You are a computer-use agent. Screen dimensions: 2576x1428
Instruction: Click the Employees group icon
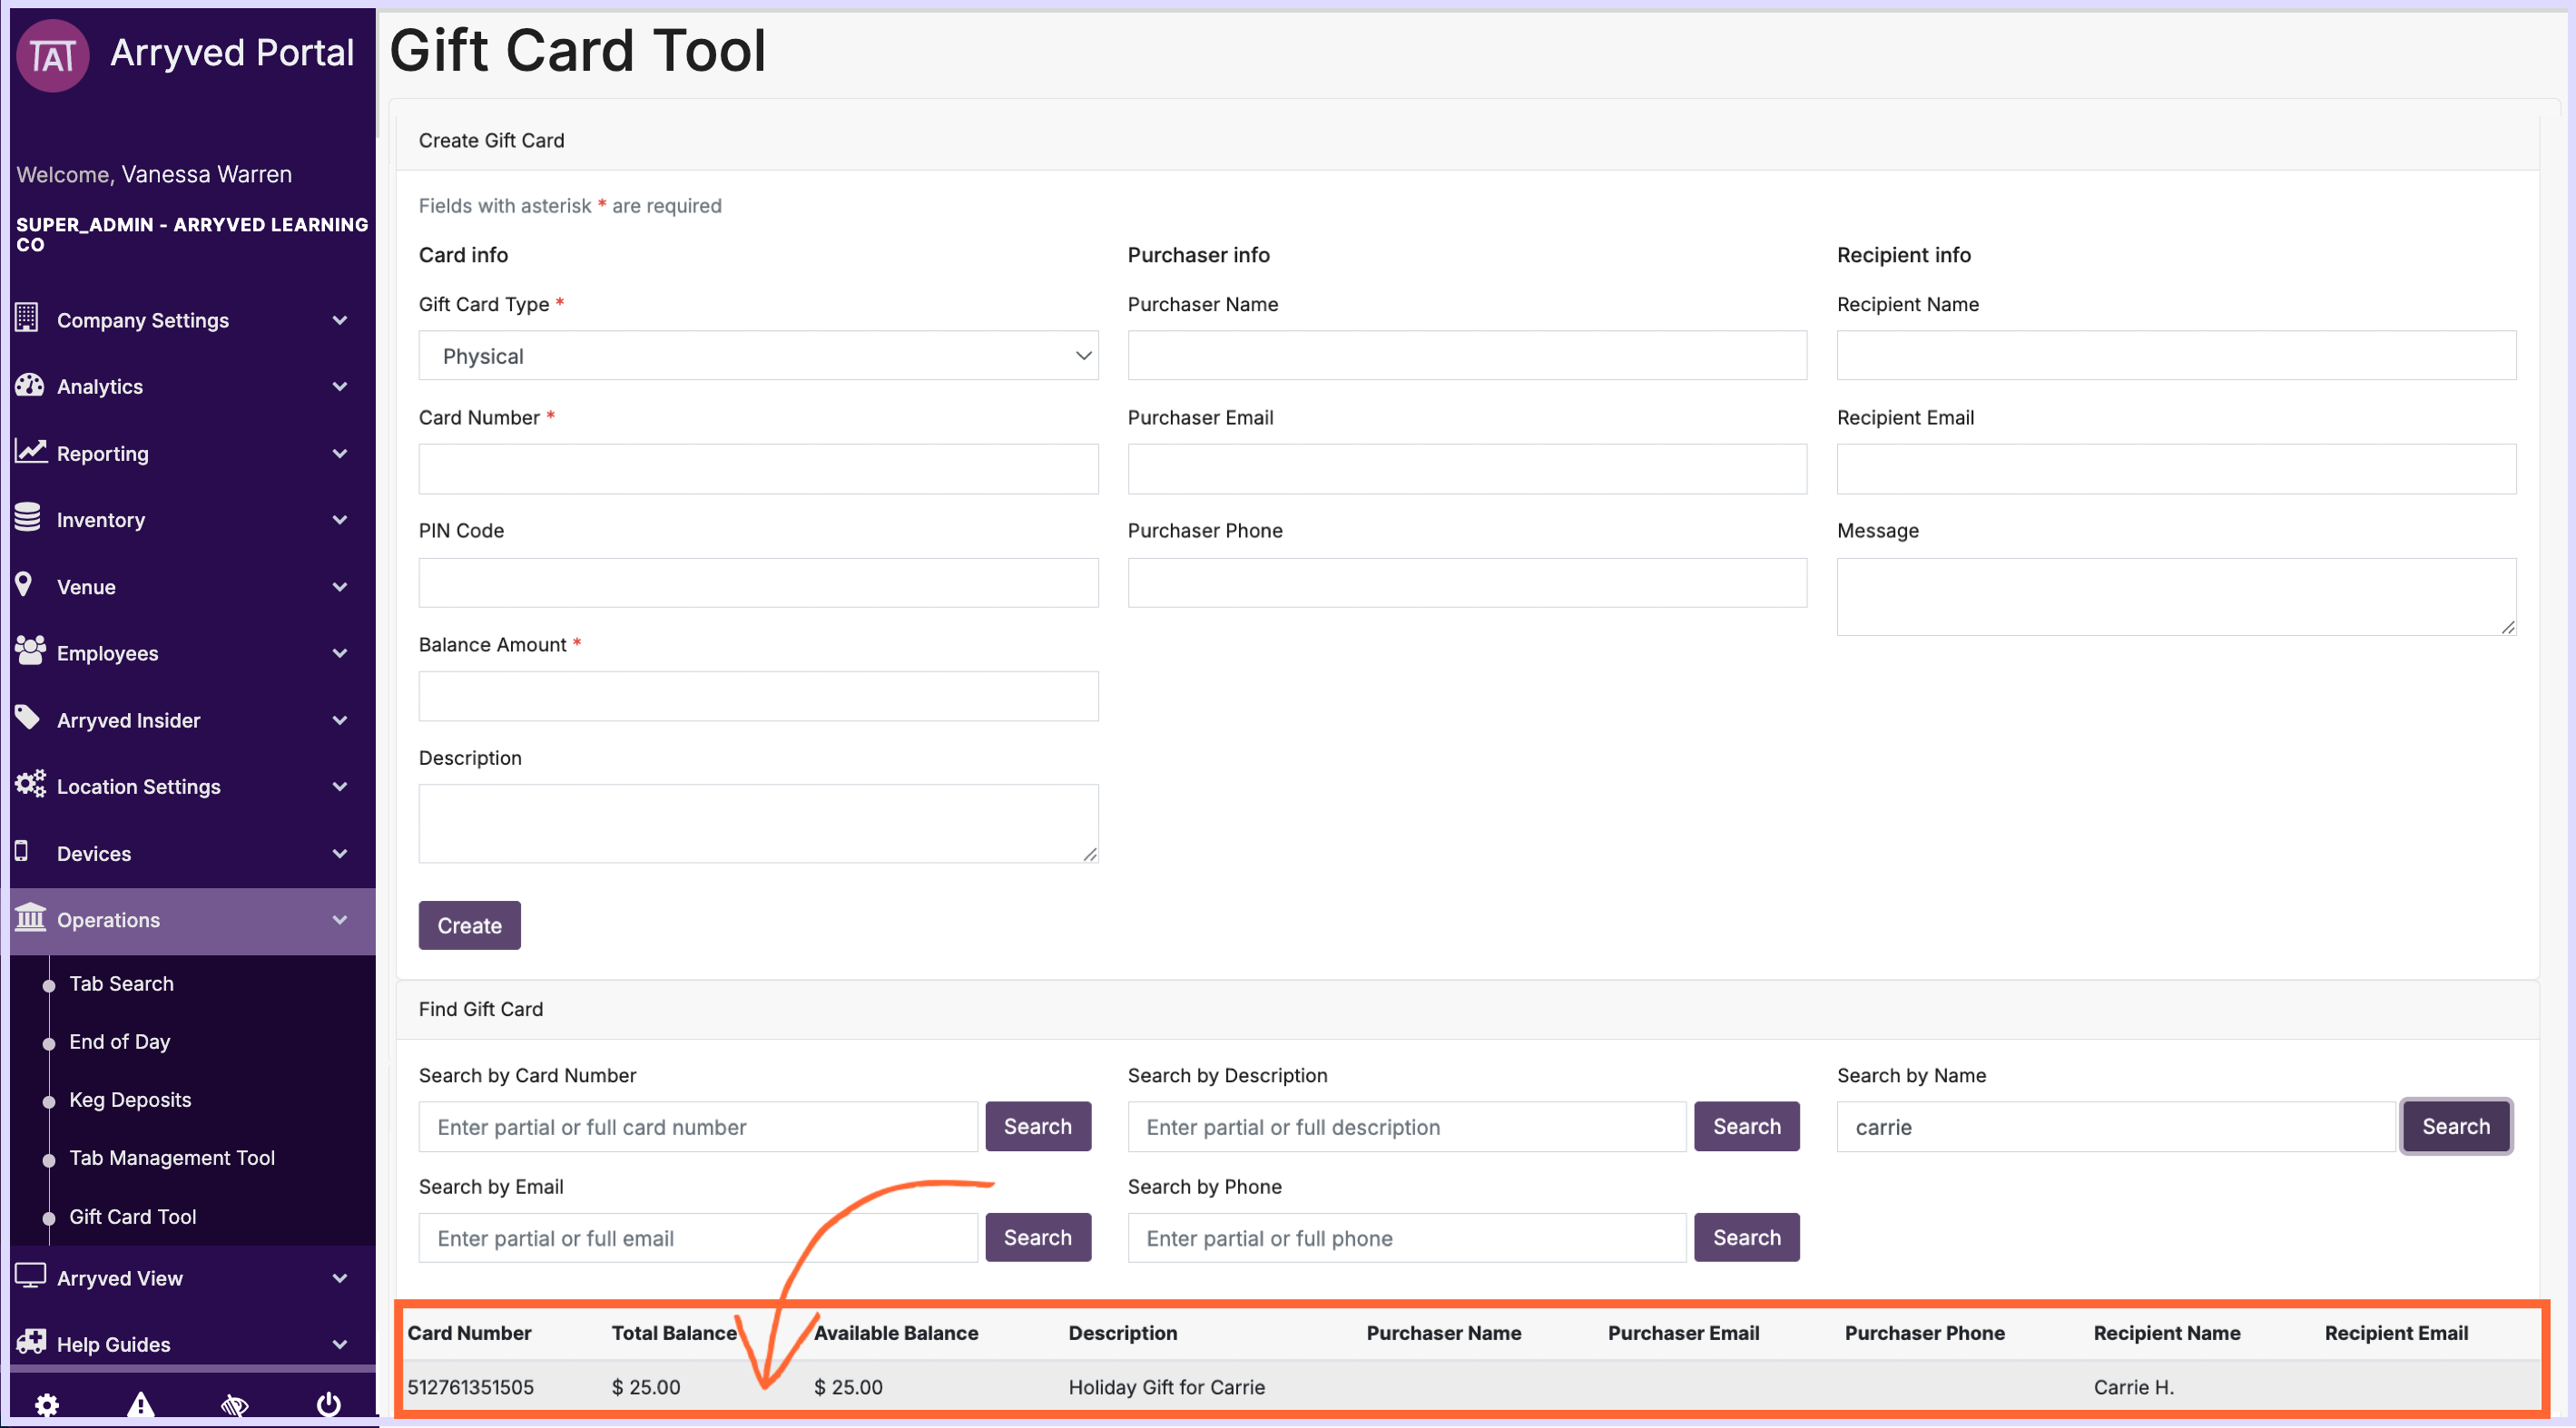click(30, 651)
